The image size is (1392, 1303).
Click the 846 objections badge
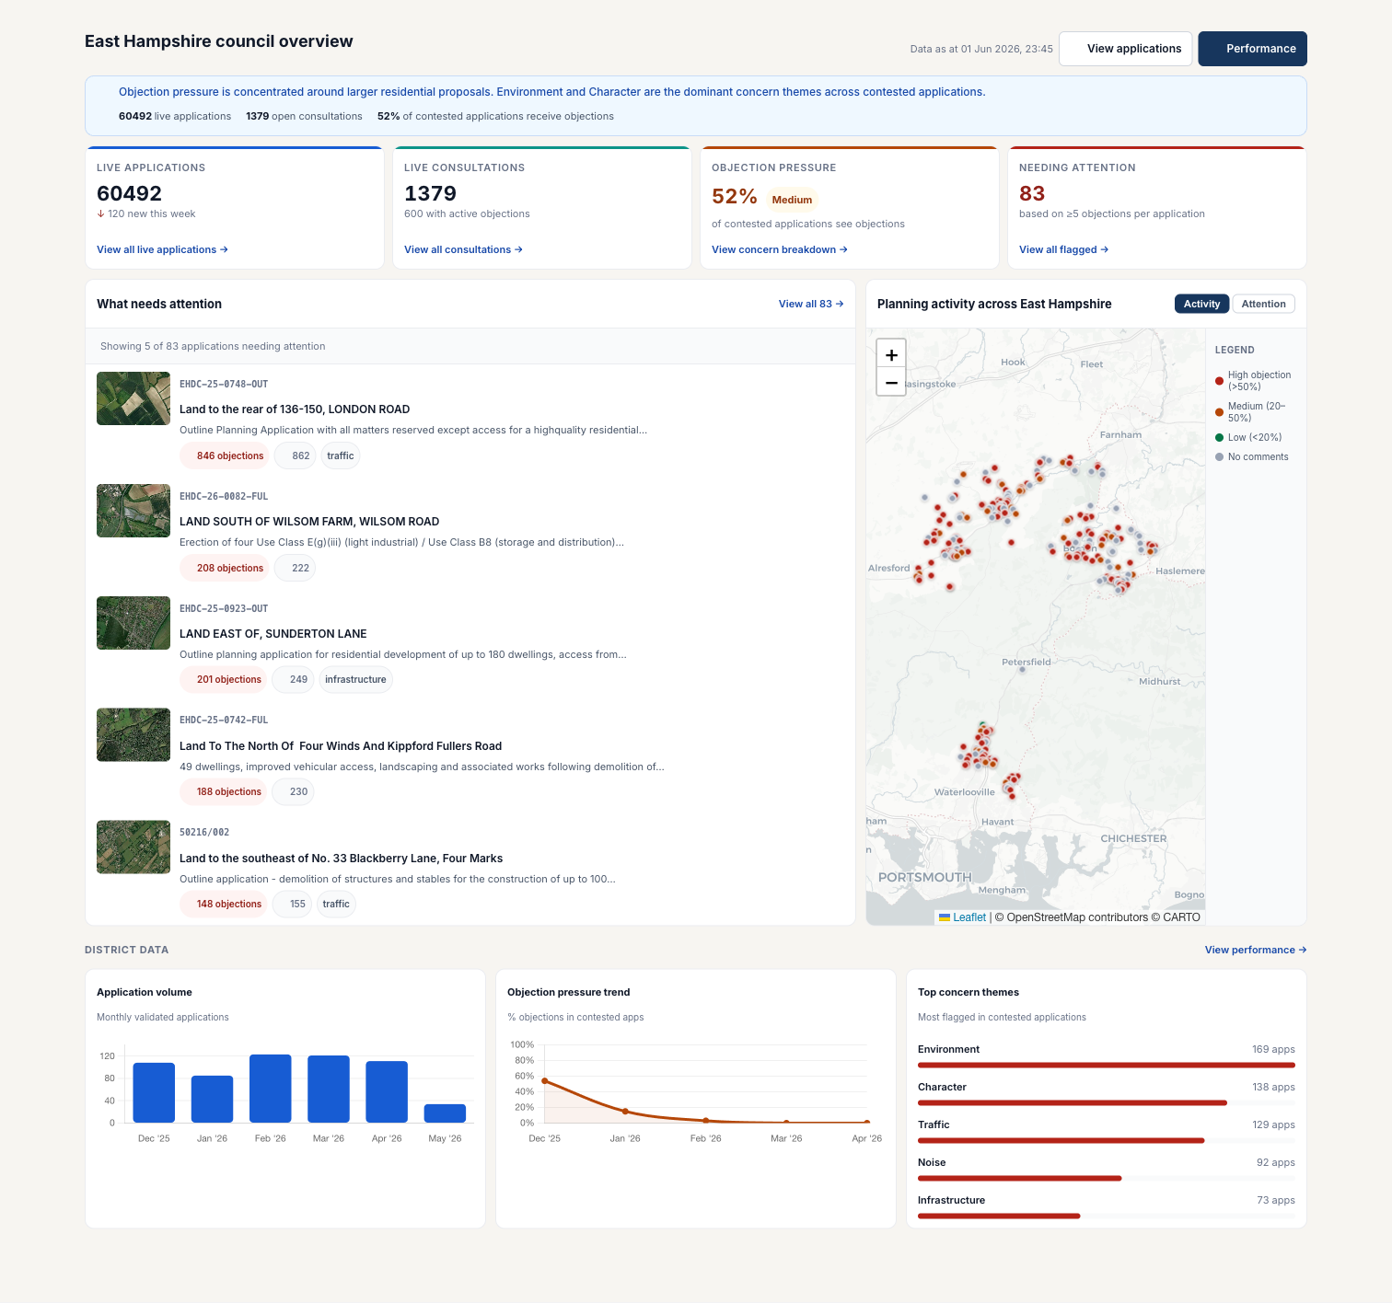[x=224, y=455]
